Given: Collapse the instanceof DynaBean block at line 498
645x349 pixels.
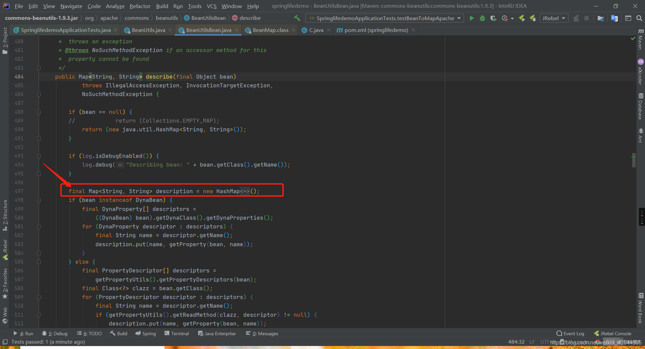Looking at the screenshot, I should pos(39,200).
